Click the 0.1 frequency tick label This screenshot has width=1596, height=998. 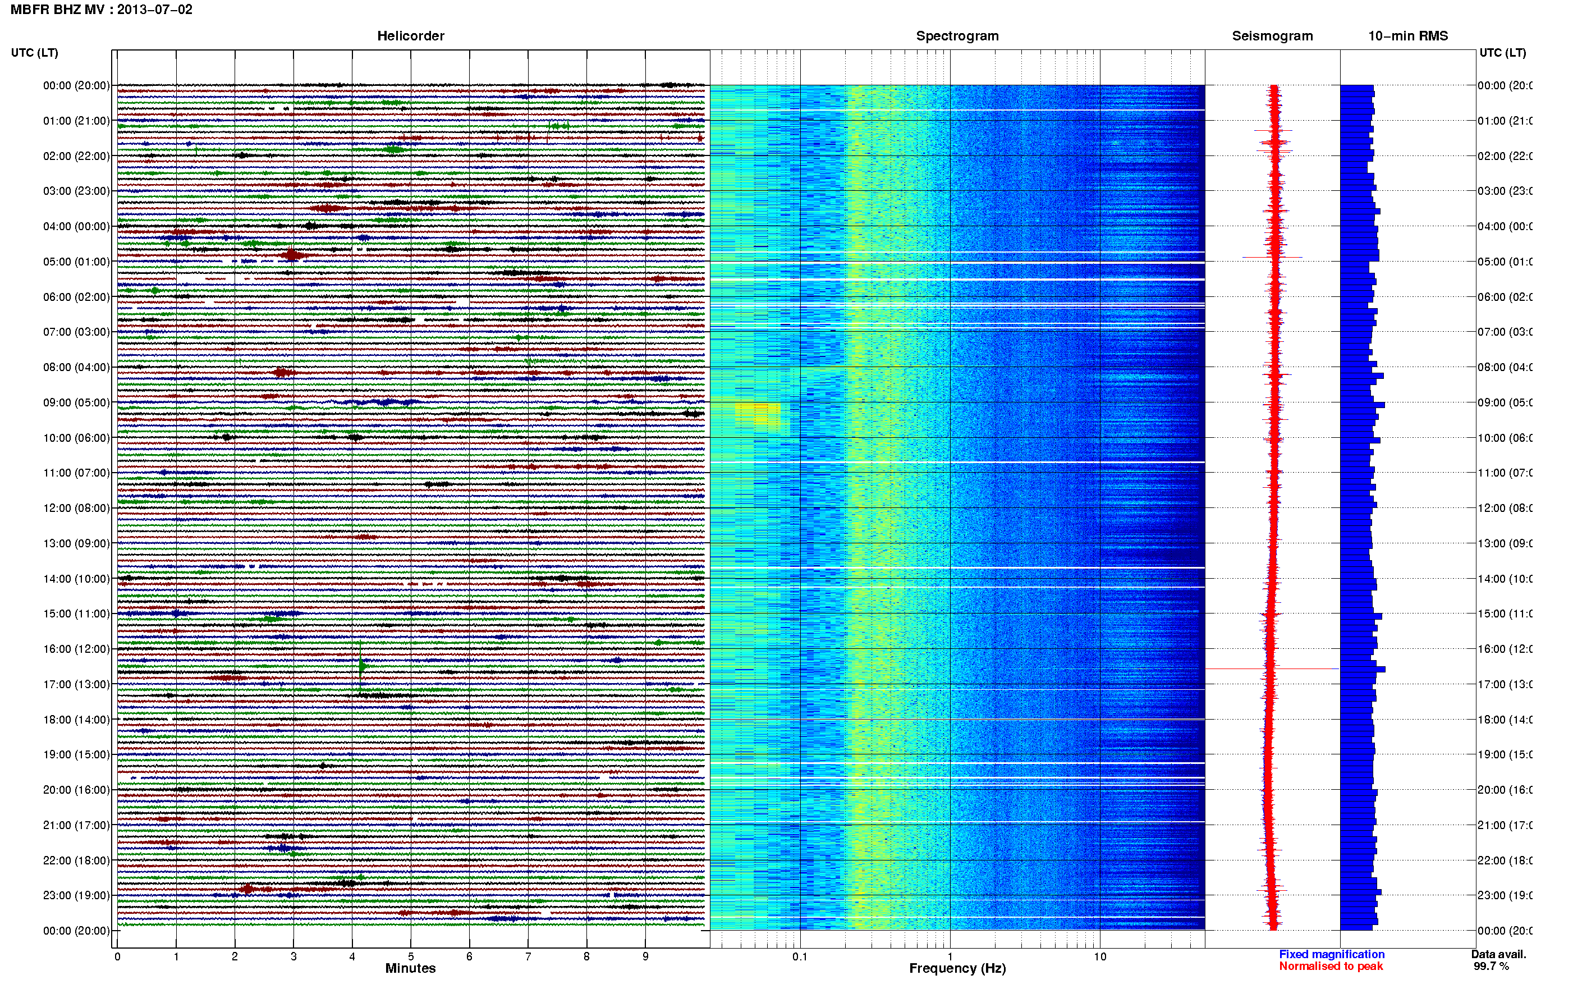[800, 956]
